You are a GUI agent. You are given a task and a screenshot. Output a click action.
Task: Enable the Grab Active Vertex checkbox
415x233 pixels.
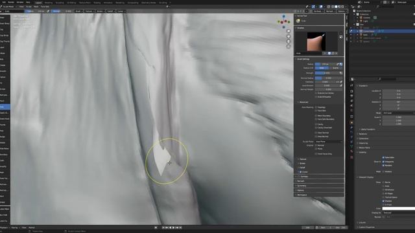pos(316,93)
